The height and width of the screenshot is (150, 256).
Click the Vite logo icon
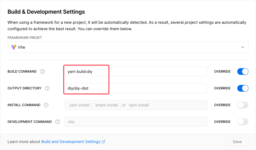[x=13, y=47]
